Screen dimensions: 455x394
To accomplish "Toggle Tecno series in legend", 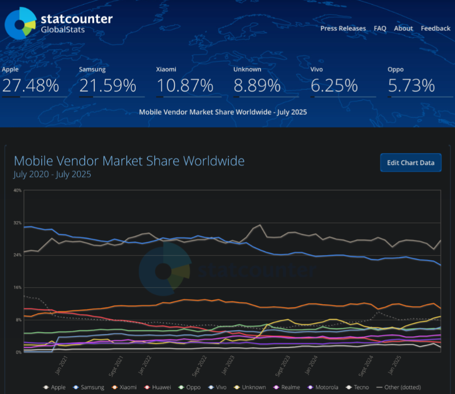I will (358, 387).
